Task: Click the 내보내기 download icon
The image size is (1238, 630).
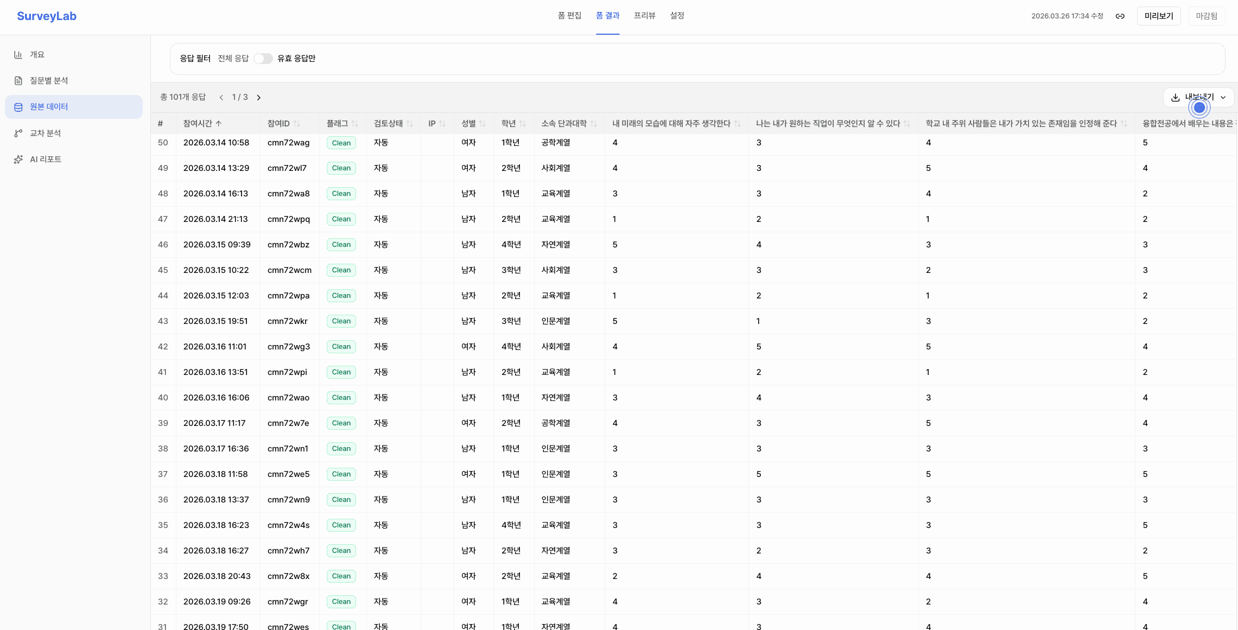Action: (1176, 98)
